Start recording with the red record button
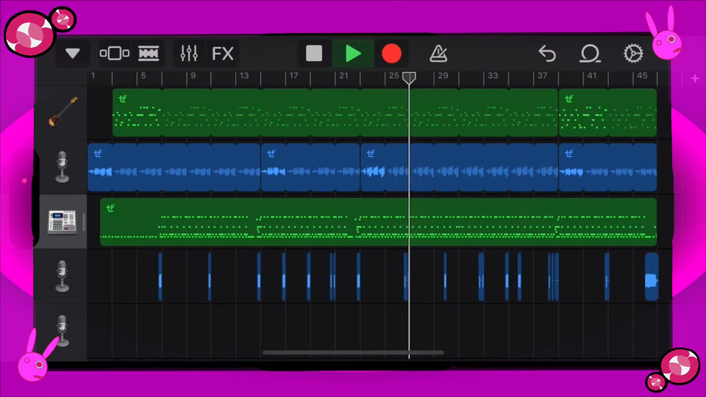The image size is (706, 397). point(391,53)
